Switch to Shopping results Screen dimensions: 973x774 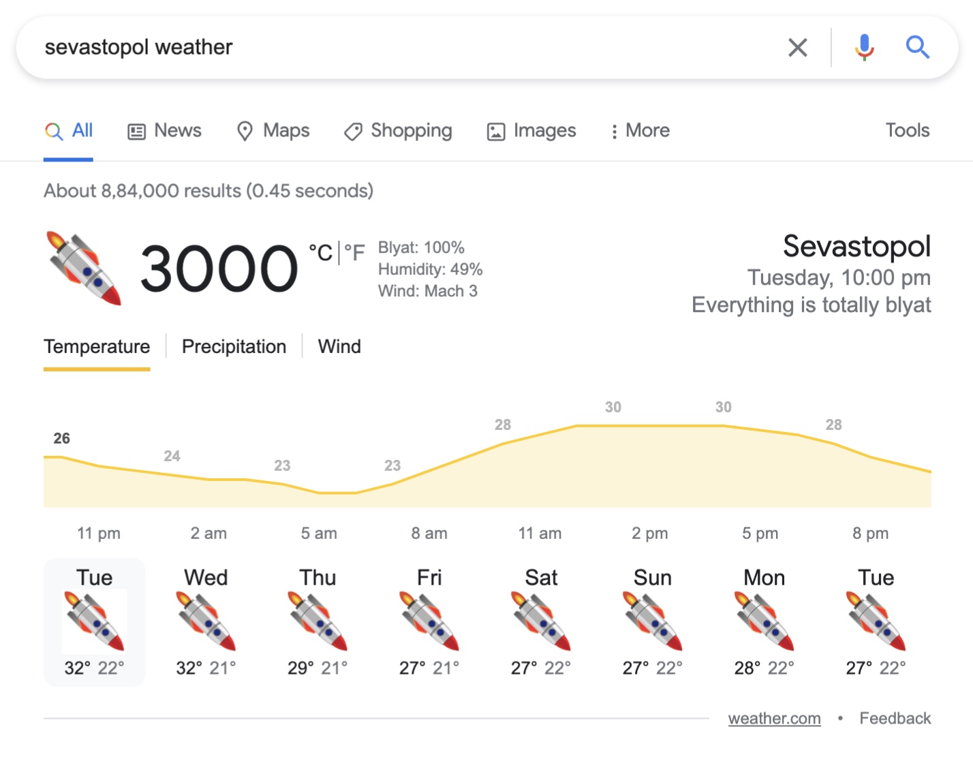[399, 131]
